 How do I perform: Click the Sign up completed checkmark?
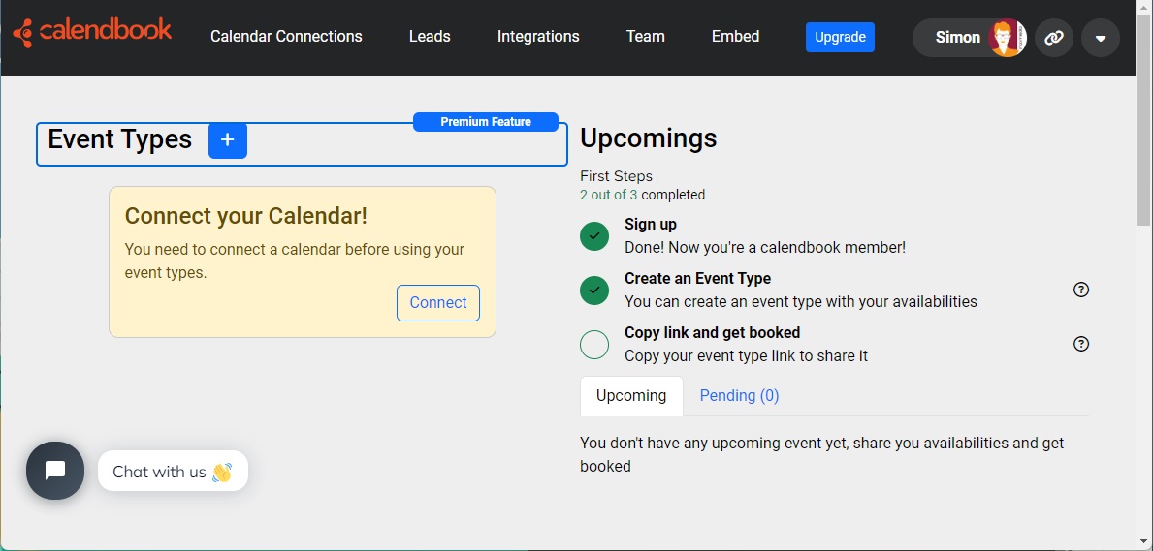594,236
